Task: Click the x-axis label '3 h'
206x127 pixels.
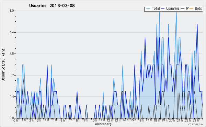Action: (39, 120)
